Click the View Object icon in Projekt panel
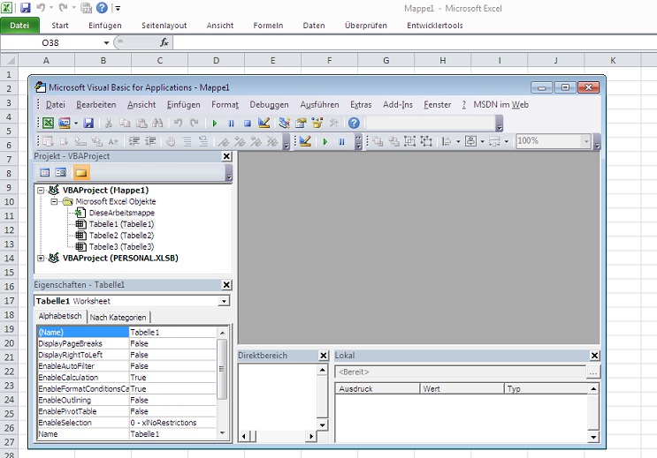This screenshot has height=458, width=657. pos(61,173)
